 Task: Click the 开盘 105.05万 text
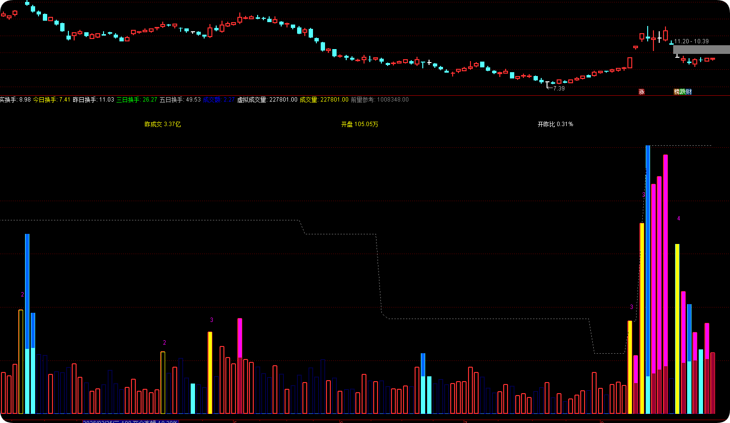click(360, 124)
